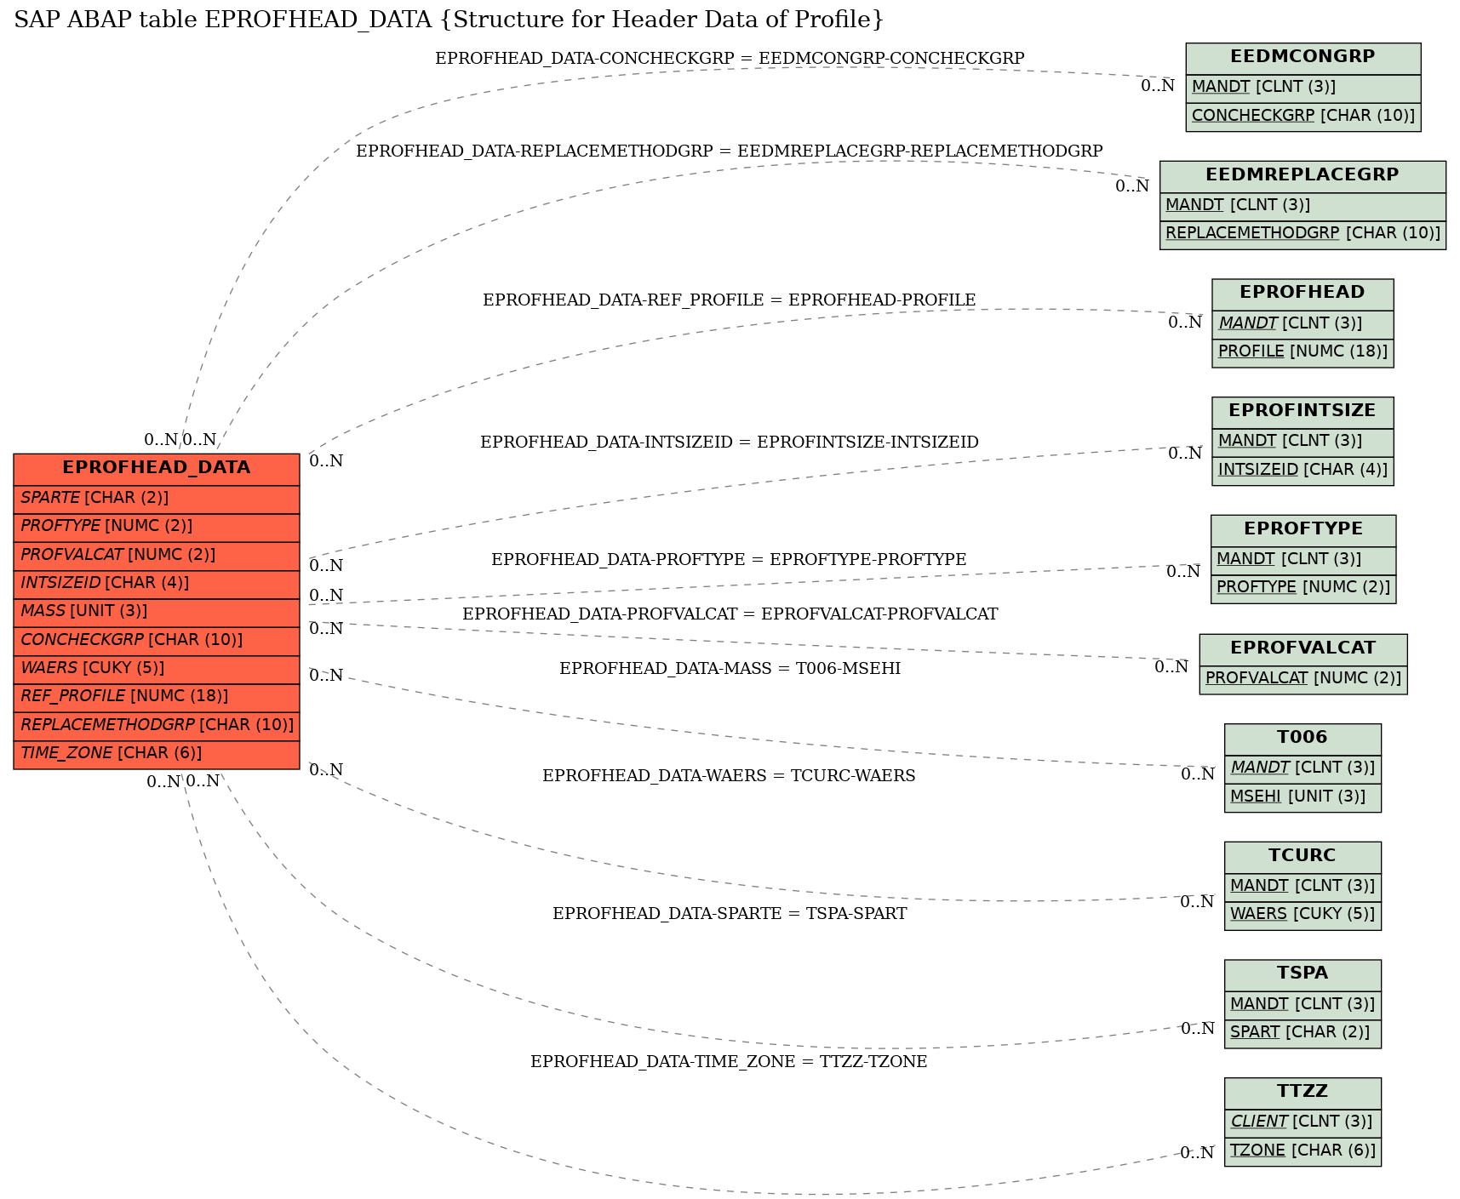Click PROFTYPE field in EPROFTYPE table
Image resolution: width=1460 pixels, height=1199 pixels.
(1303, 588)
